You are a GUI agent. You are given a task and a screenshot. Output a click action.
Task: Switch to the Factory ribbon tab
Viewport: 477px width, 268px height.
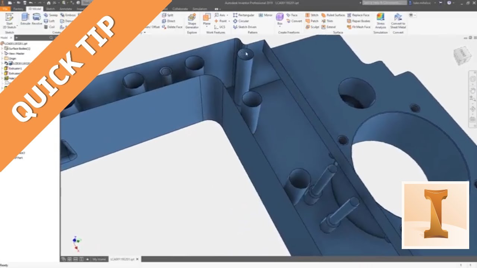pos(18,9)
